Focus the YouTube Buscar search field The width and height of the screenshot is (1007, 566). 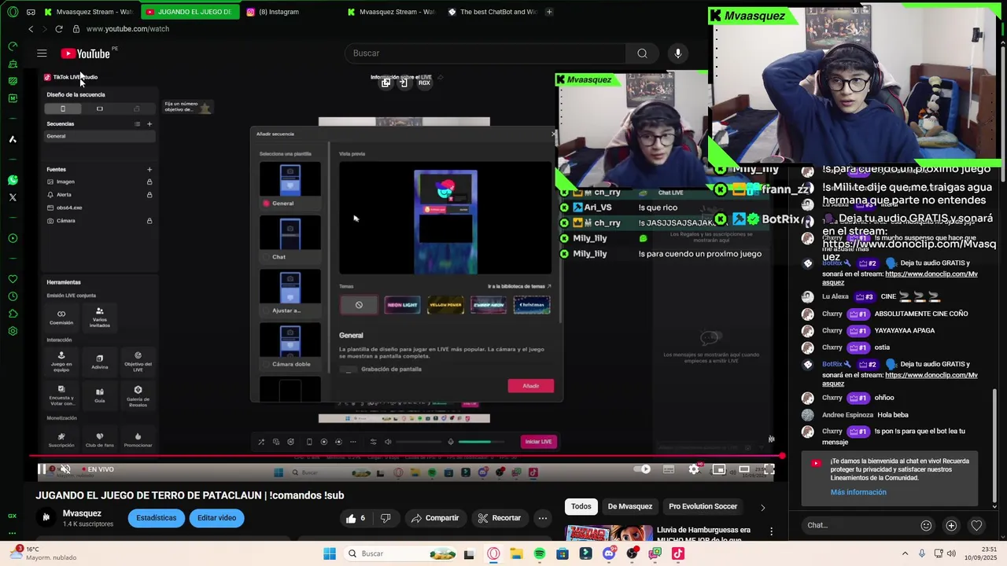click(485, 53)
